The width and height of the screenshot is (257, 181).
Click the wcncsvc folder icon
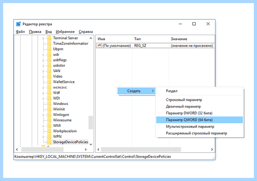(x=49, y=87)
